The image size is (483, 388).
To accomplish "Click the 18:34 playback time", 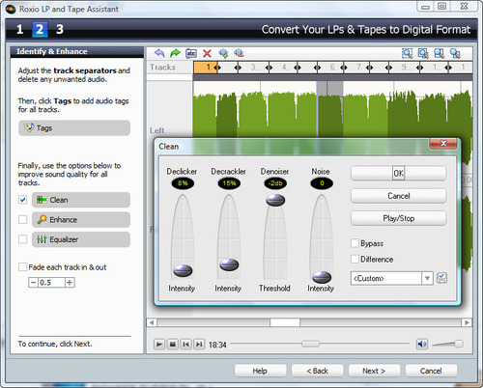I will (x=217, y=345).
